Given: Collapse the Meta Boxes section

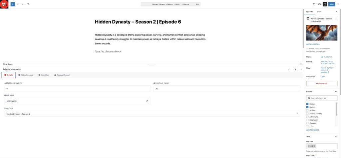Looking at the screenshot, I should (301, 64).
